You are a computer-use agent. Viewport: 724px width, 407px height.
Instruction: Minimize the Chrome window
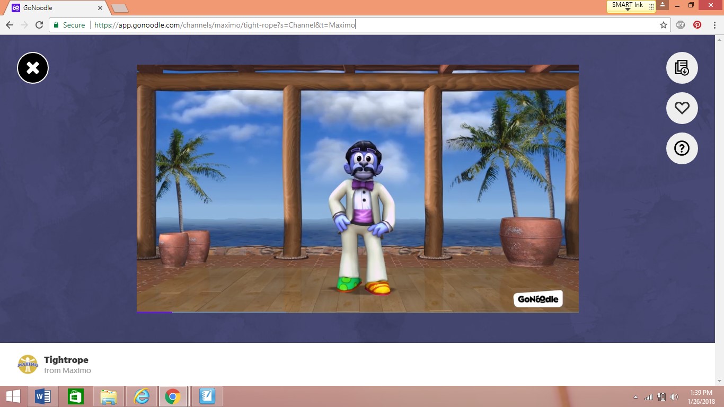[x=677, y=5]
